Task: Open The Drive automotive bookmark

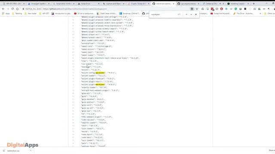Action: 244,13
